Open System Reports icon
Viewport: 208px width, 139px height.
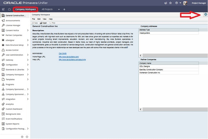(x=3, y=124)
